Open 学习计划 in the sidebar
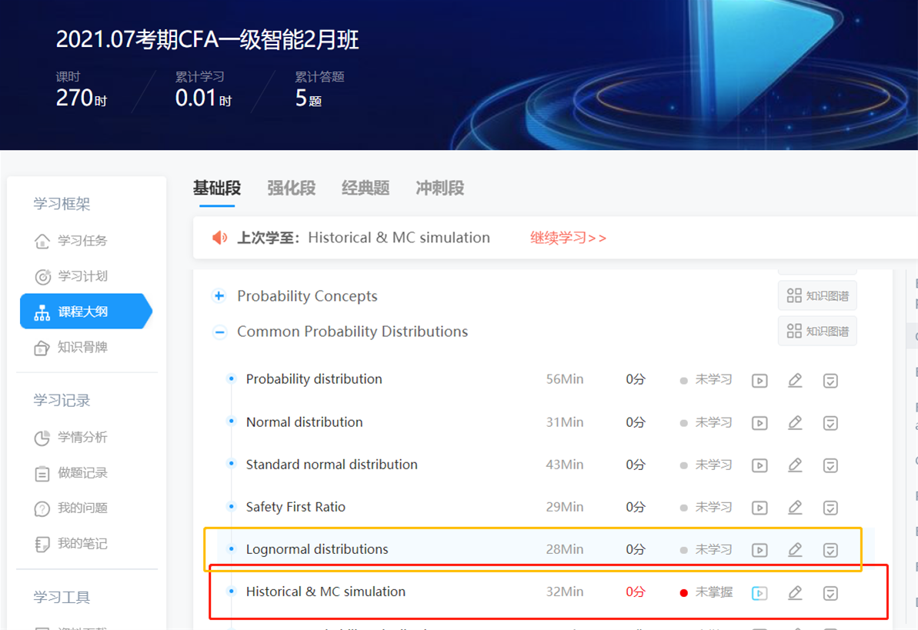Screen dimensions: 918x630 point(71,276)
